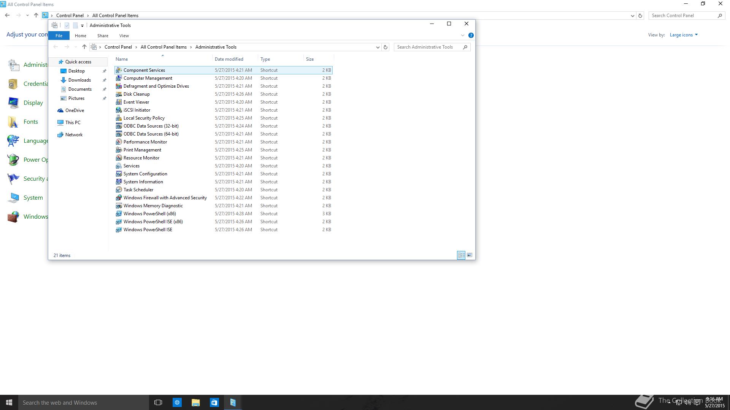
Task: Open the Component Services shortcut icon
Action: click(119, 70)
